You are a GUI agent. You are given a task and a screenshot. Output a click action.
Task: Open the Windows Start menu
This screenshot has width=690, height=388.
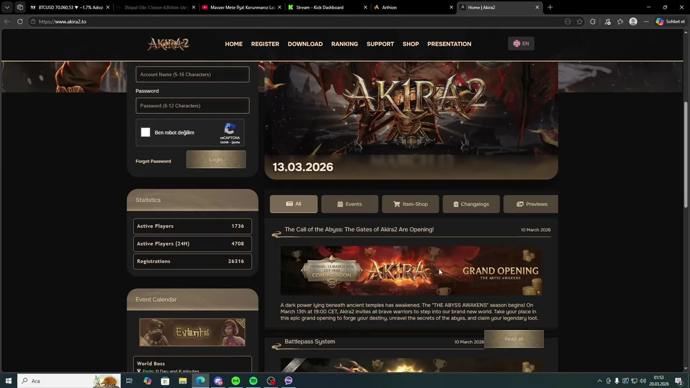point(9,381)
